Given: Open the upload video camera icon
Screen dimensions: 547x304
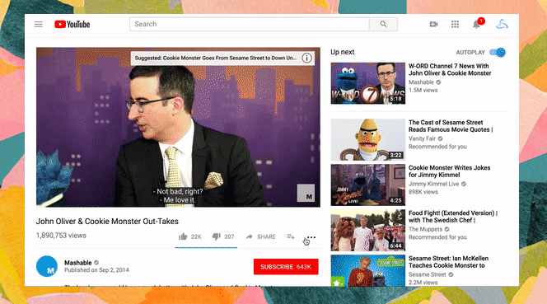Looking at the screenshot, I should 433,24.
